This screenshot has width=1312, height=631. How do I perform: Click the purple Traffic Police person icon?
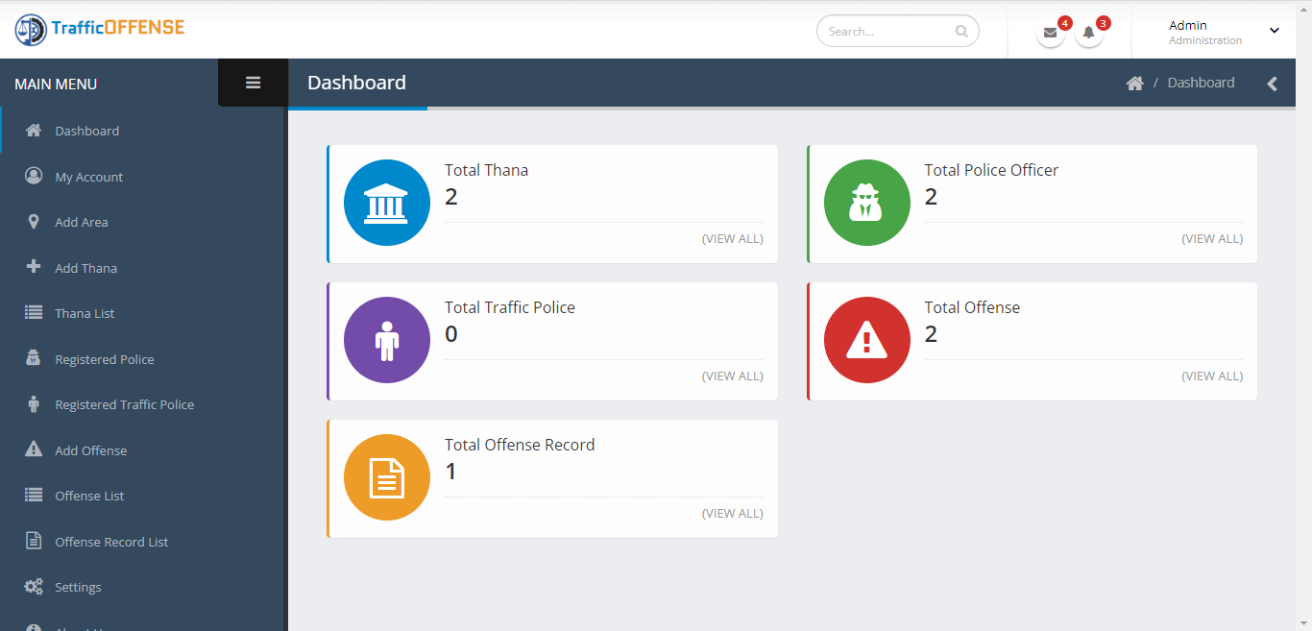(x=387, y=340)
